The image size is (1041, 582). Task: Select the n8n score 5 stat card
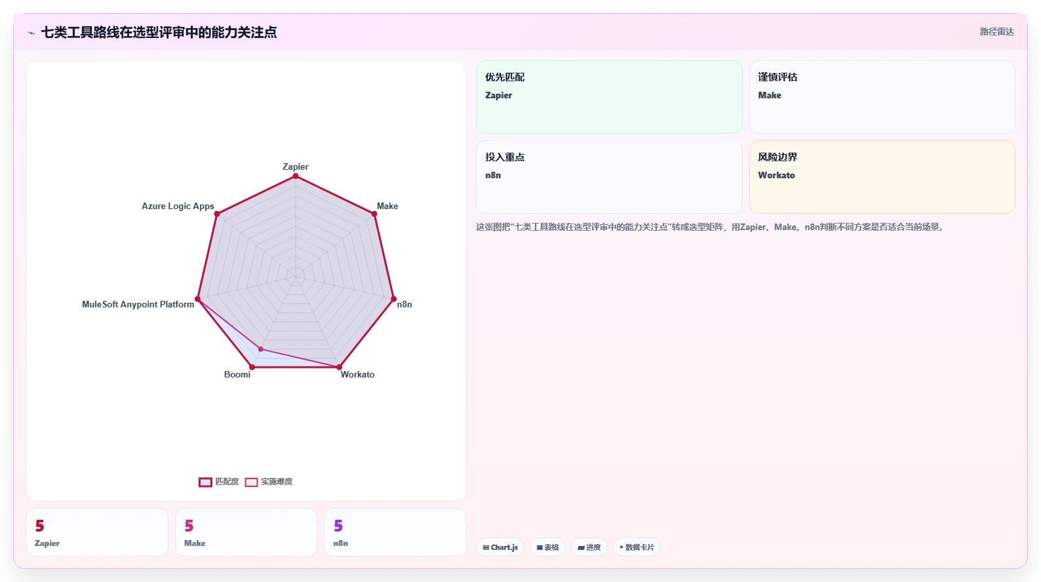395,532
